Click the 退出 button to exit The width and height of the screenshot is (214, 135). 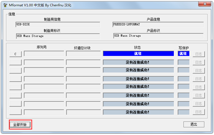click(x=194, y=124)
